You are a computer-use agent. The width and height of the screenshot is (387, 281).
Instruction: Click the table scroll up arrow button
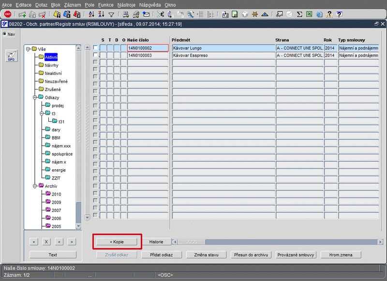pos(88,47)
